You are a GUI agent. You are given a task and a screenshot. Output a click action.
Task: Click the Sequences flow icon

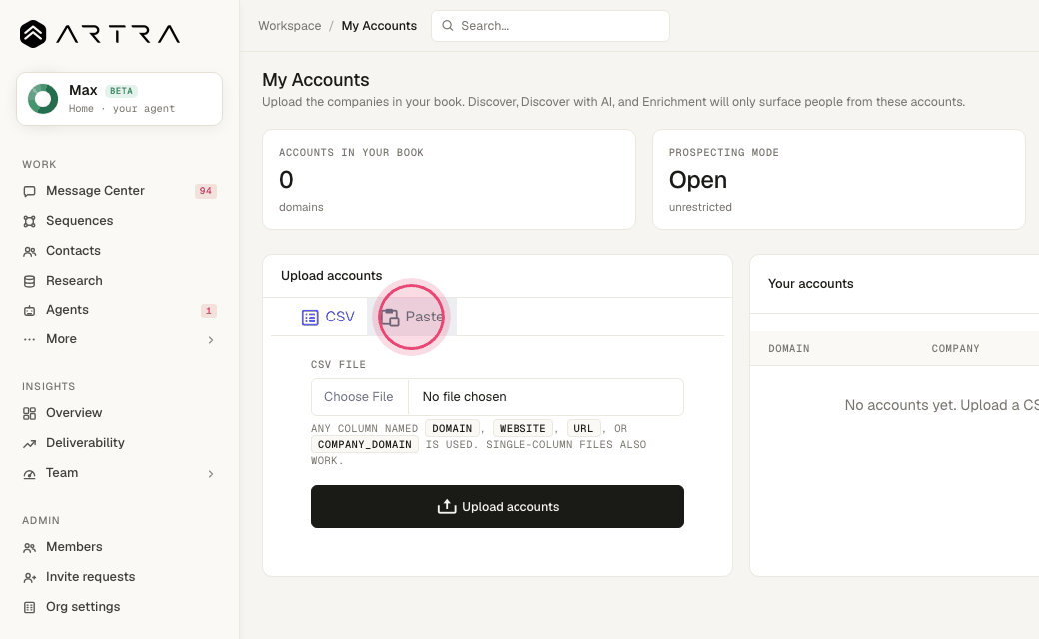pyautogui.click(x=29, y=222)
